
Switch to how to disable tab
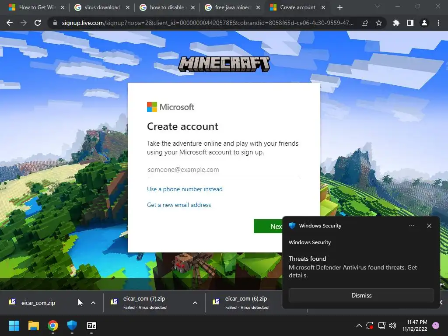click(167, 7)
